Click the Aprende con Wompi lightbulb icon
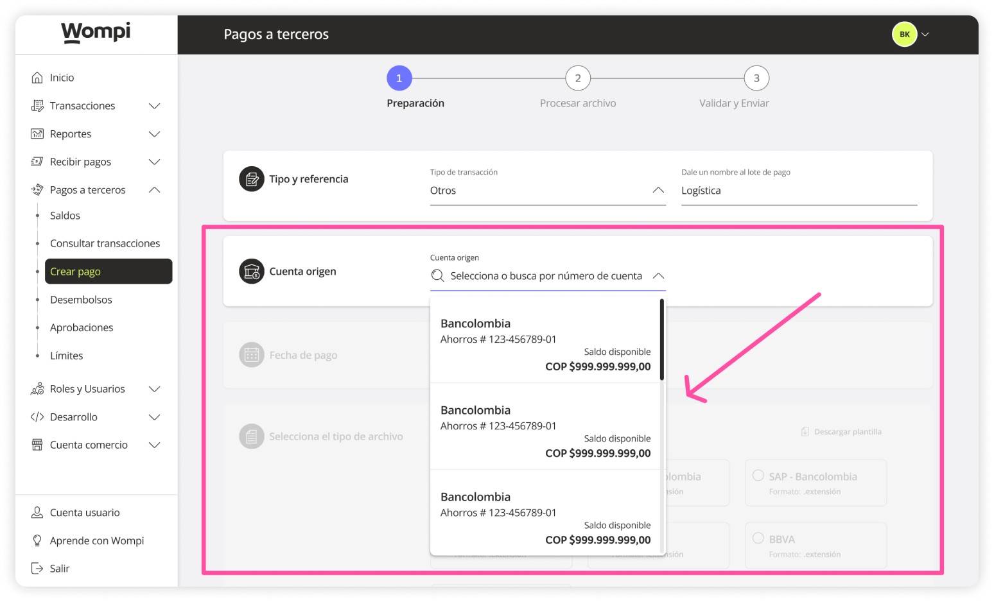994x602 pixels. tap(37, 541)
